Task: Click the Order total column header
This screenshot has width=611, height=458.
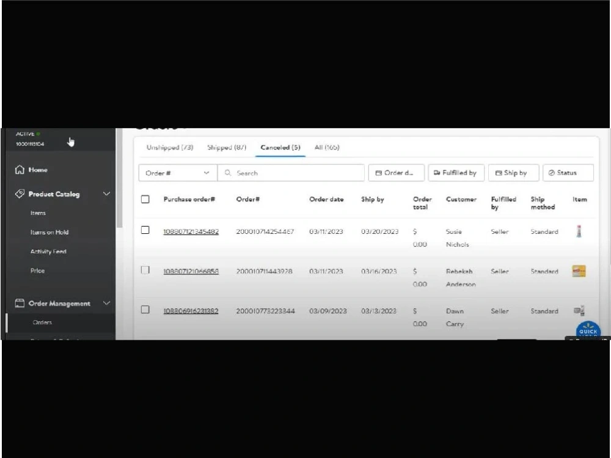Action: coord(422,203)
